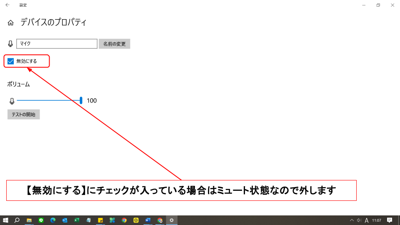Click the Home icon beside デバイスのプロパティ
The width and height of the screenshot is (400, 225).
pos(11,23)
